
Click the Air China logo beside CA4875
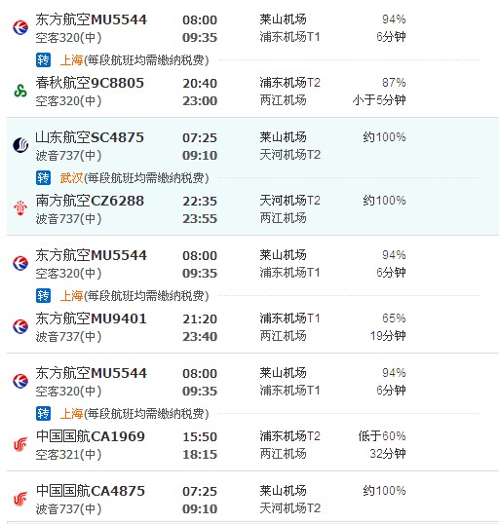coord(20,500)
